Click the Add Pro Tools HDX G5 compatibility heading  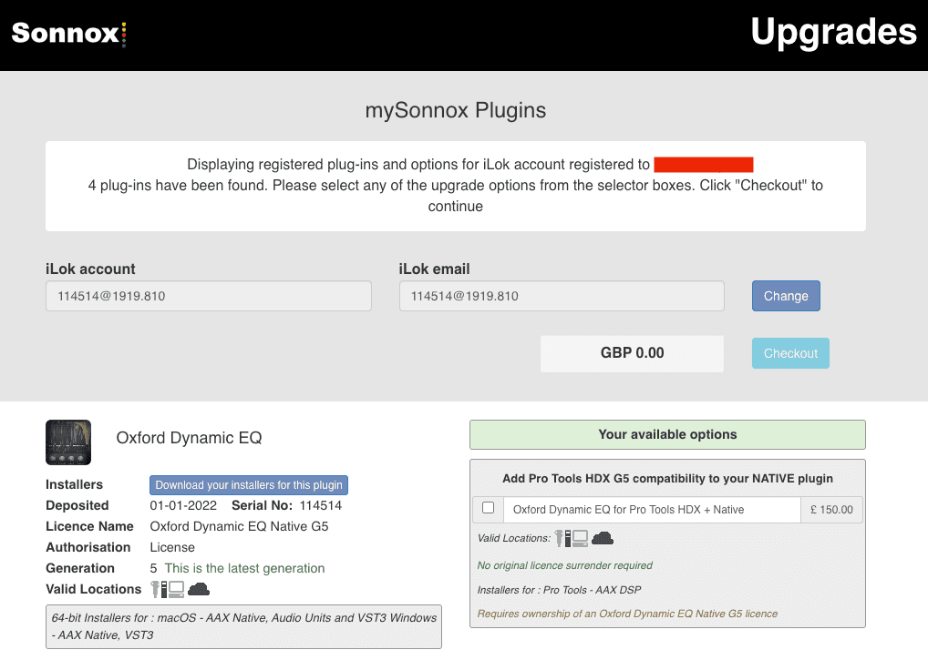[x=667, y=479]
